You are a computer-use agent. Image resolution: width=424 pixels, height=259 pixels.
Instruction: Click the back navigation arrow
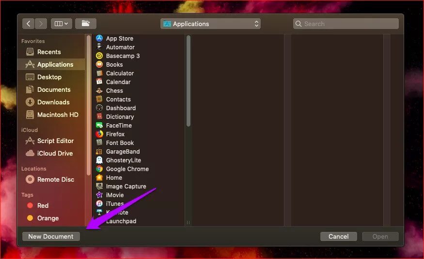pos(29,24)
